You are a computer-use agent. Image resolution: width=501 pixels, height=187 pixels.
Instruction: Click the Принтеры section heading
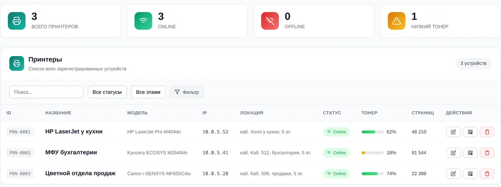tap(45, 60)
